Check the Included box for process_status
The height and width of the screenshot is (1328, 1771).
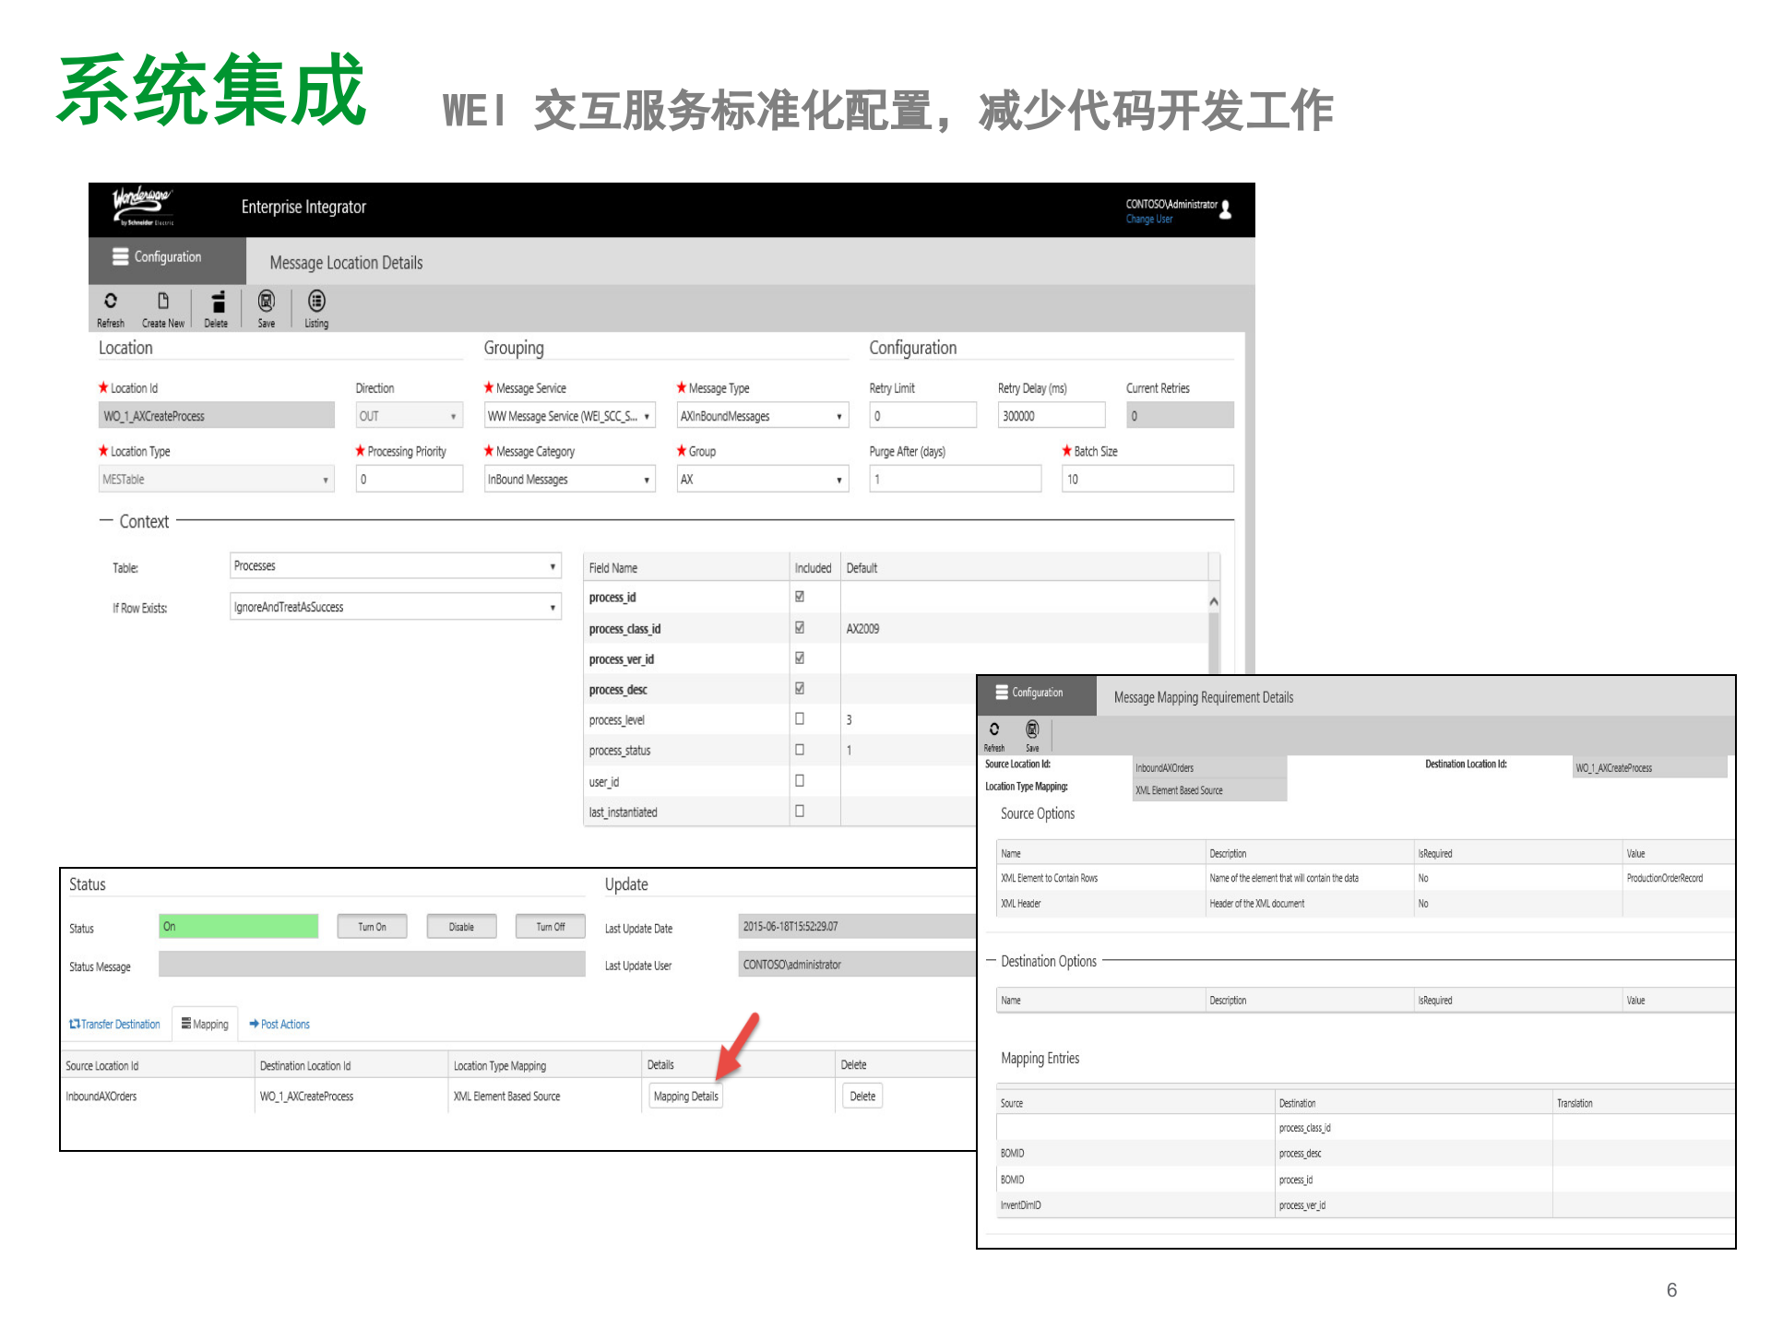click(799, 750)
